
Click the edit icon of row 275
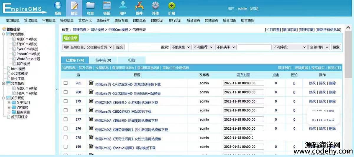pyautogui.click(x=91, y=138)
